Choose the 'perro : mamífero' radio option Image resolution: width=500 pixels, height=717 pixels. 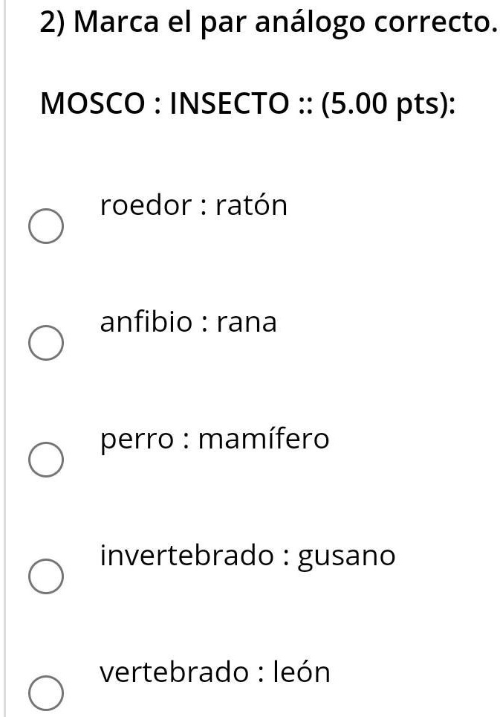click(x=45, y=460)
